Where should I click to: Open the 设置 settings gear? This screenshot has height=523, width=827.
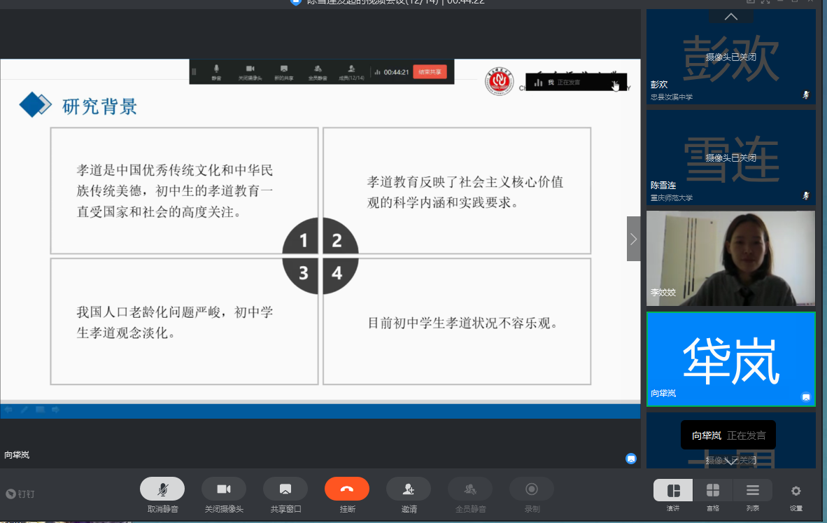coord(796,491)
